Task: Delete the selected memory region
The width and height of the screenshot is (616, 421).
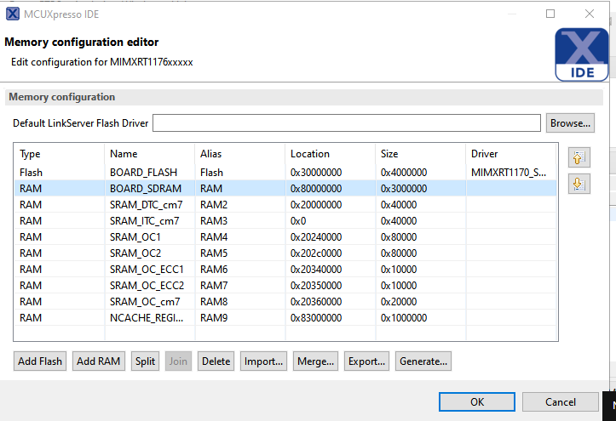Action: click(x=216, y=361)
